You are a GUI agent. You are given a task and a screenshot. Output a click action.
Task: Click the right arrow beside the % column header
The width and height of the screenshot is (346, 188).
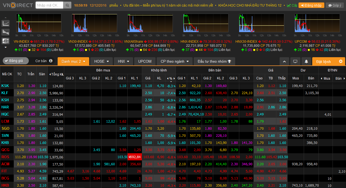[x=174, y=79]
